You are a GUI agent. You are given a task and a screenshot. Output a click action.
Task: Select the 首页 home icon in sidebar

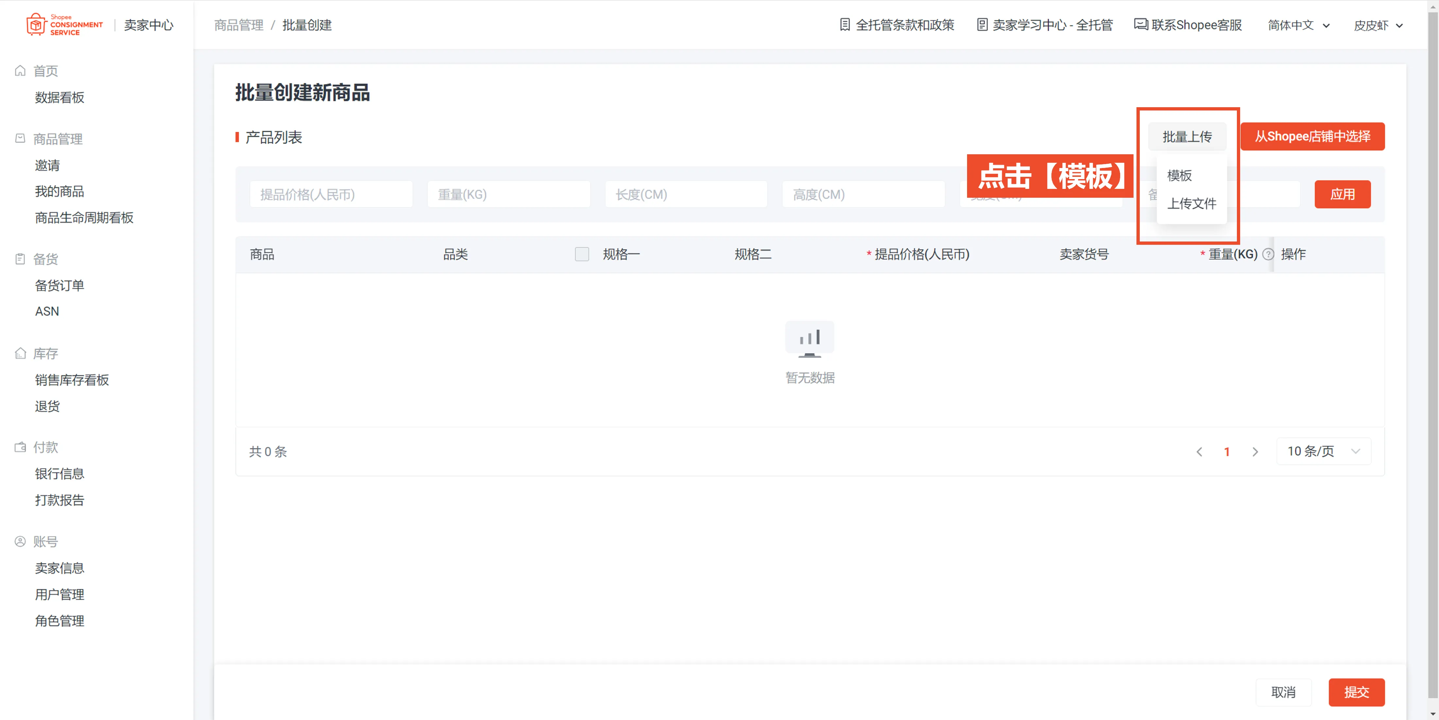point(20,70)
